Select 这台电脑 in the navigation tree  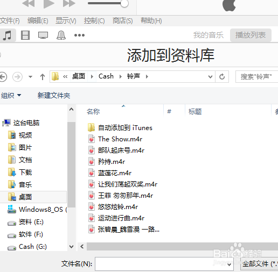21,123
